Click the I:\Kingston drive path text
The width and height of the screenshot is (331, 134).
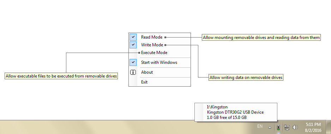tap(217, 107)
